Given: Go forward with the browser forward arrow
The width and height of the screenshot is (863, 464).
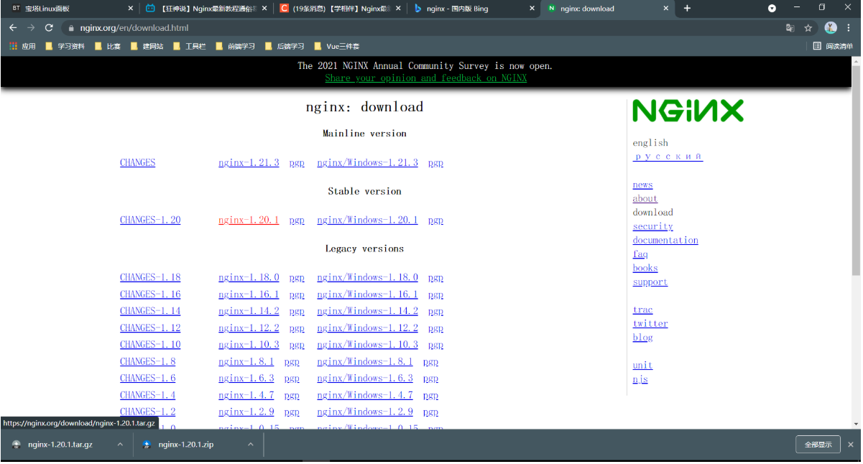Looking at the screenshot, I should [x=31, y=27].
